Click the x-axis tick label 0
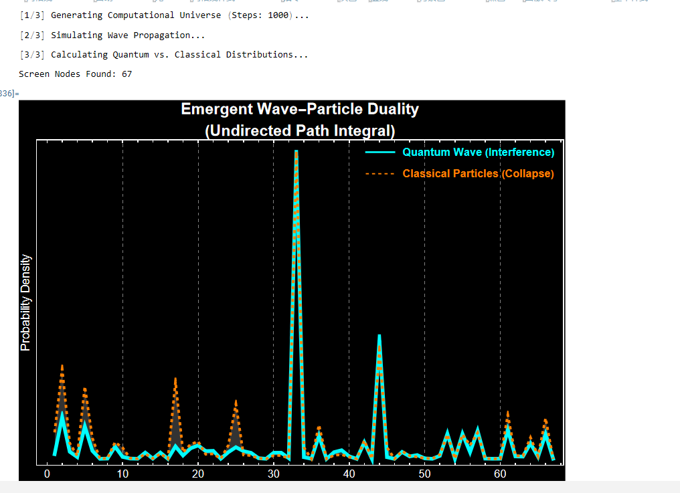The width and height of the screenshot is (680, 493). [x=47, y=474]
